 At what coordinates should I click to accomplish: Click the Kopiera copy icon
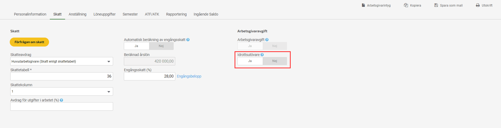tap(406, 5)
